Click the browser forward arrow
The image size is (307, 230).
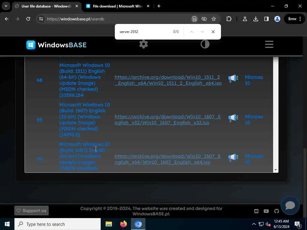coord(17,19)
